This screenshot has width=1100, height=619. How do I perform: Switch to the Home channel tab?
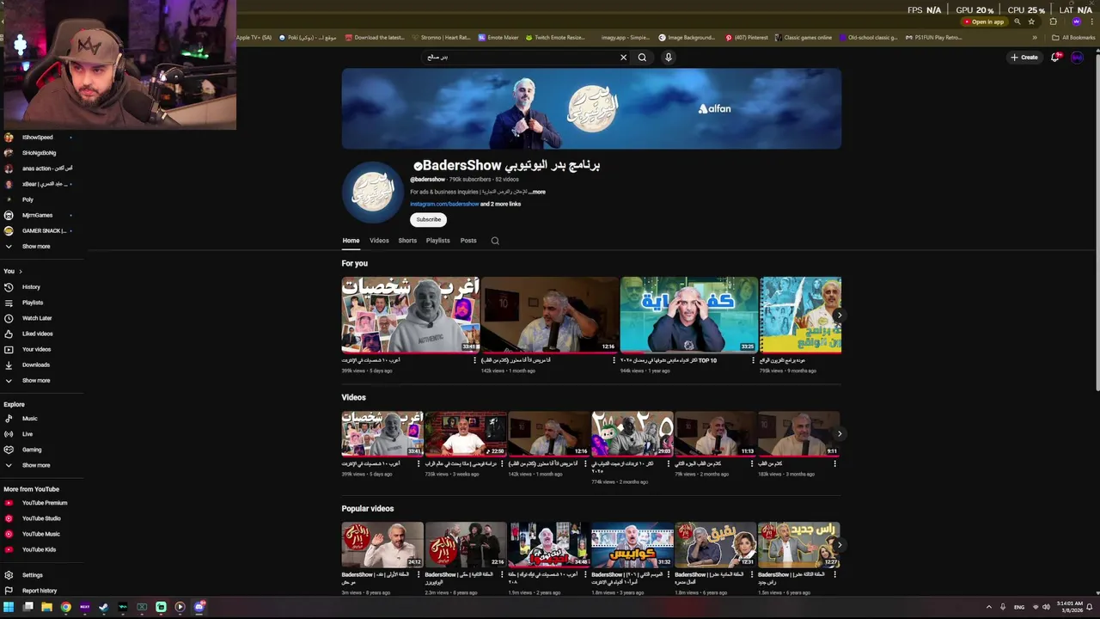point(351,241)
